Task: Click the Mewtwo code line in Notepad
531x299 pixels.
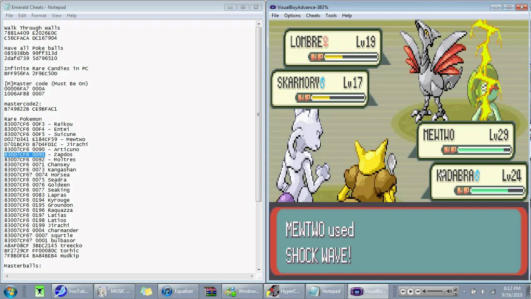Action: point(45,140)
